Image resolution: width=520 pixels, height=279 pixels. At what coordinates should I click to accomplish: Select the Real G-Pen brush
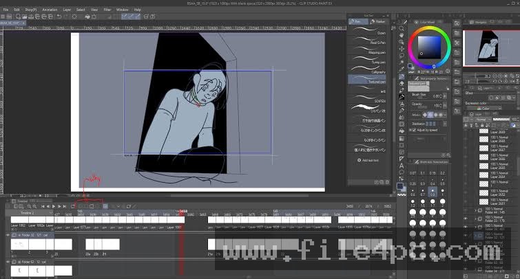click(x=367, y=41)
